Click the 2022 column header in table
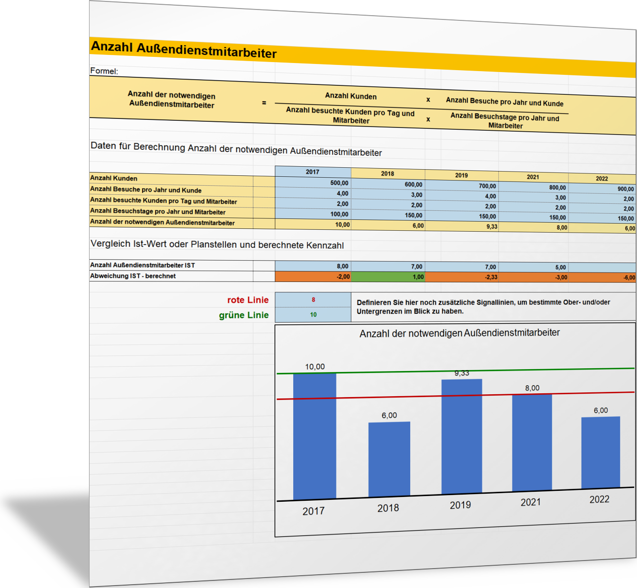Screen dimensions: 637x588 [x=602, y=179]
